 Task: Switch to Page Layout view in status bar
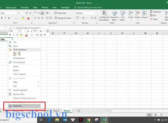pyautogui.click(x=155, y=115)
